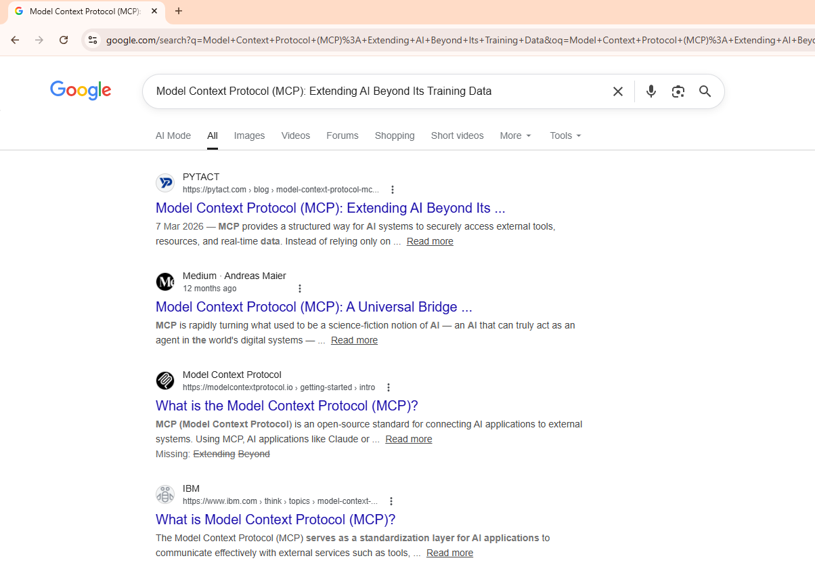Click the '12 months ago' timestamp

click(x=210, y=289)
